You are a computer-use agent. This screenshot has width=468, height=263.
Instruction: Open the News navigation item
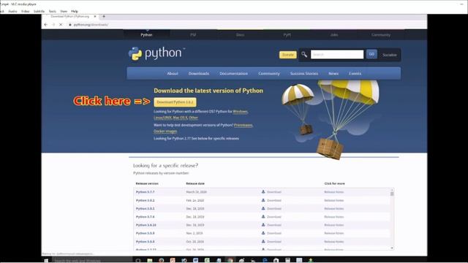point(333,73)
